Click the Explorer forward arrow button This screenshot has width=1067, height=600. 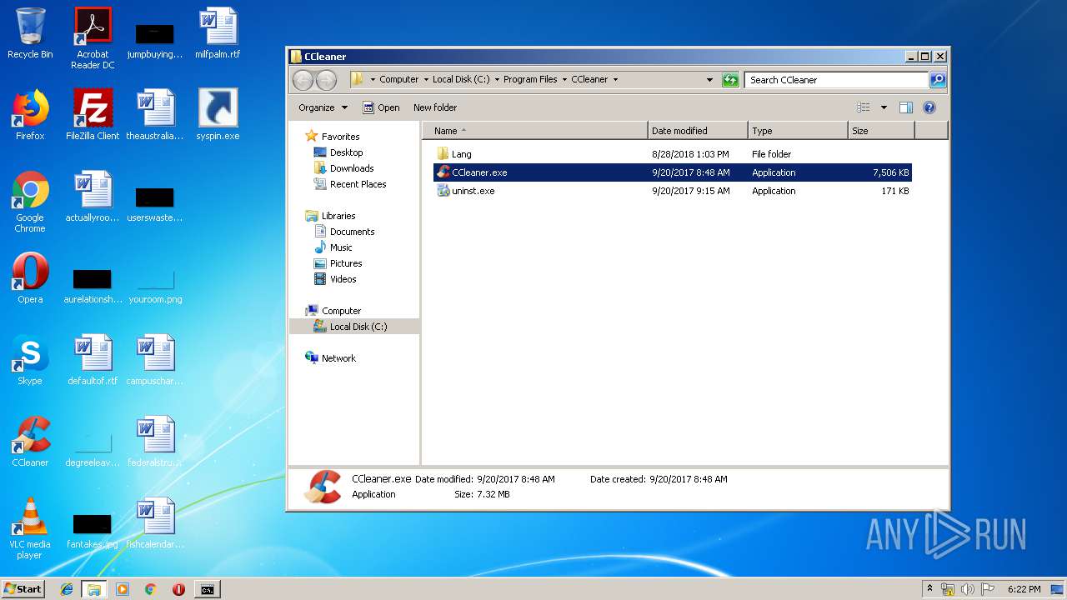(326, 80)
